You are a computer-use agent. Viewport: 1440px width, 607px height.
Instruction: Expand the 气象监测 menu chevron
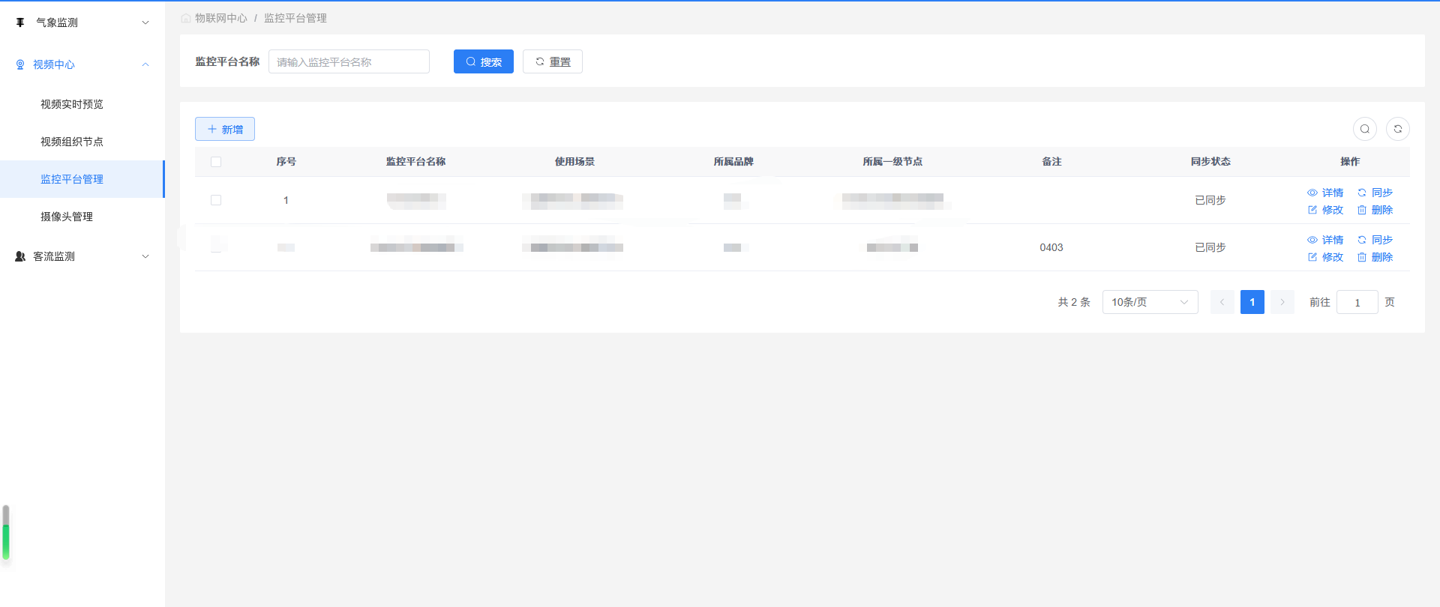tap(145, 22)
